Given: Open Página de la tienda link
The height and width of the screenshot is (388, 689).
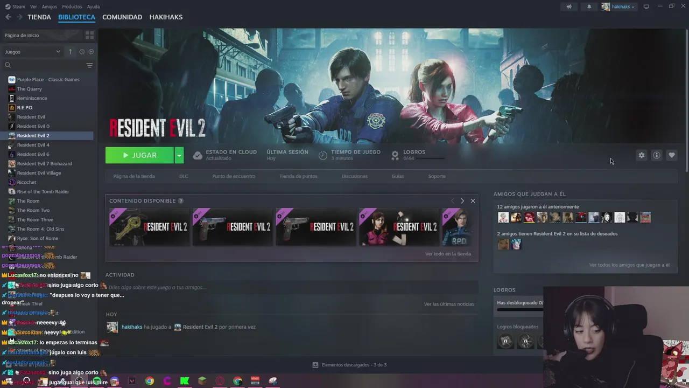Looking at the screenshot, I should (134, 176).
